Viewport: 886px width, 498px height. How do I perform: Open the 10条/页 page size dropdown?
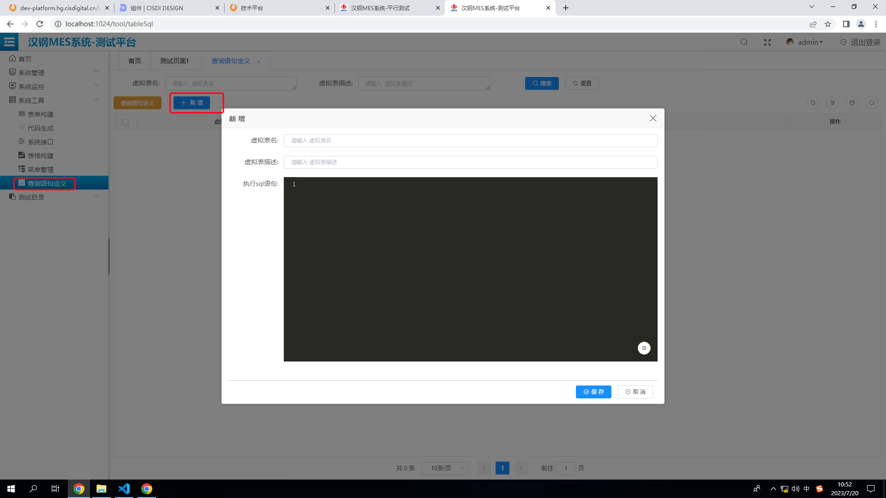[445, 468]
